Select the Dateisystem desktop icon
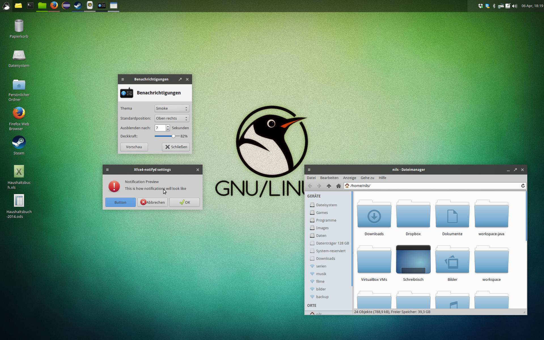The width and height of the screenshot is (544, 340). point(19,59)
